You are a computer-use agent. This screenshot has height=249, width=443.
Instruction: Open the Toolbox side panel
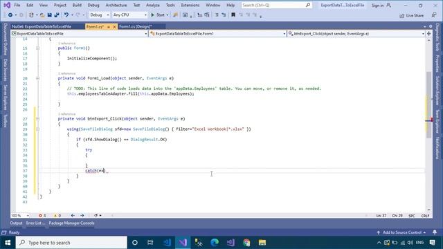(x=5, y=121)
